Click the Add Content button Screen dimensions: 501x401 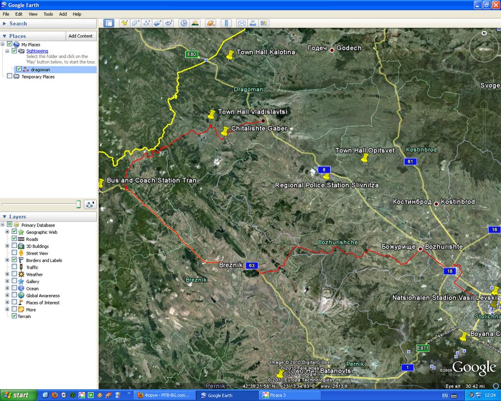(x=80, y=36)
